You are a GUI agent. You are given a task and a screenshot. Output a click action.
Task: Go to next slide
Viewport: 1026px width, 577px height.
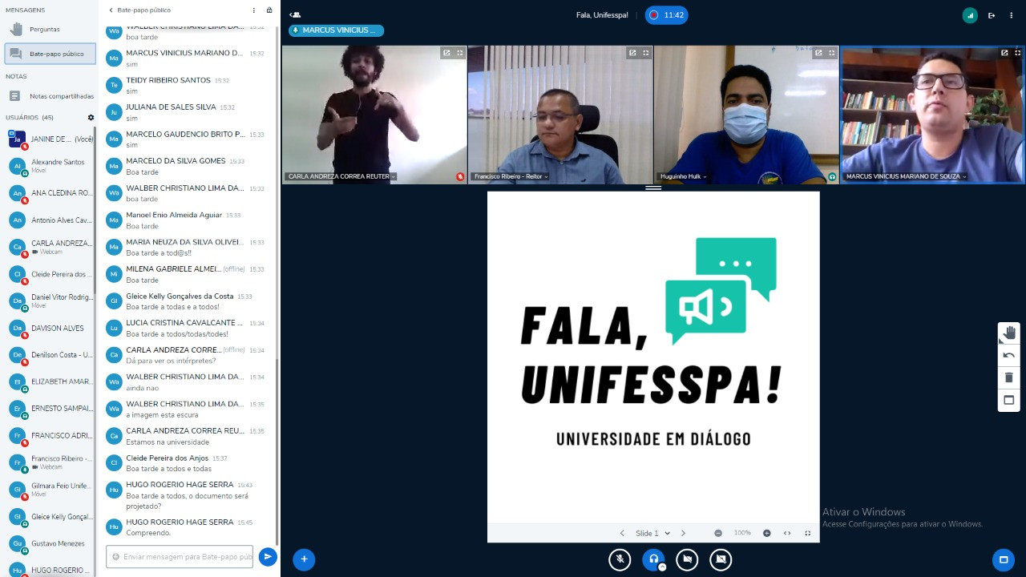tap(683, 533)
